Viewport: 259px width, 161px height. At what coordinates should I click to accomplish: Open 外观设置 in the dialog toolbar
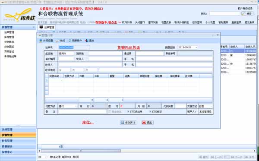(41, 41)
